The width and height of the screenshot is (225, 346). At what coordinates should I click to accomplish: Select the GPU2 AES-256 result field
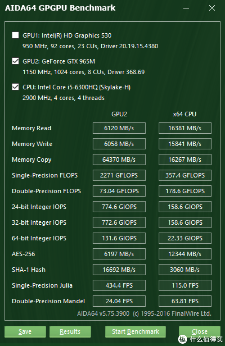[119, 254]
